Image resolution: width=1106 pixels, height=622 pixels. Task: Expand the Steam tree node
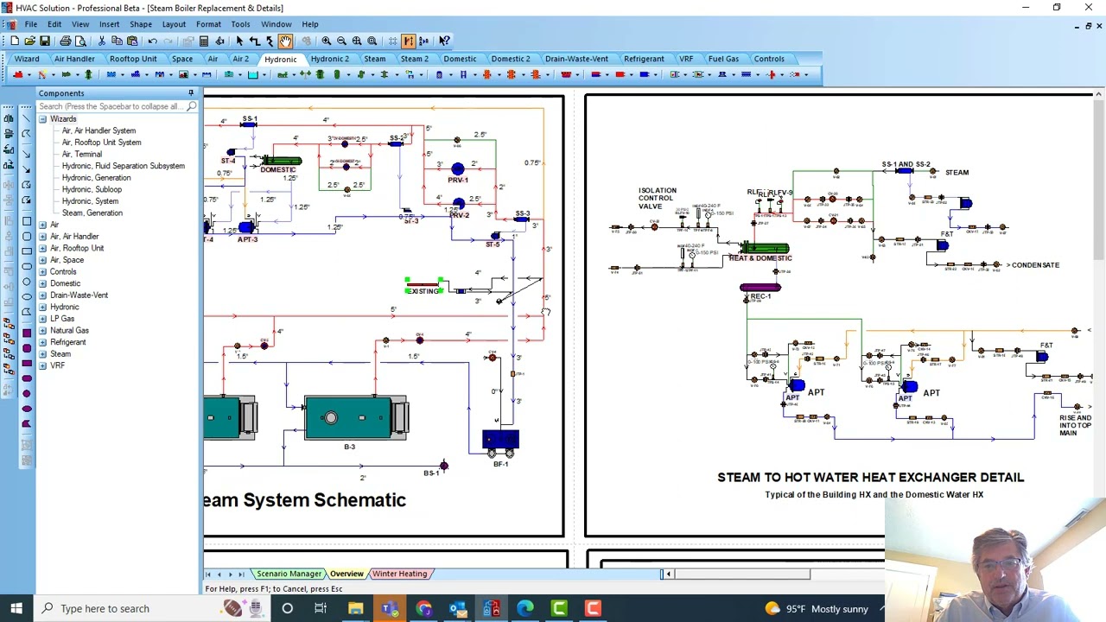[42, 354]
